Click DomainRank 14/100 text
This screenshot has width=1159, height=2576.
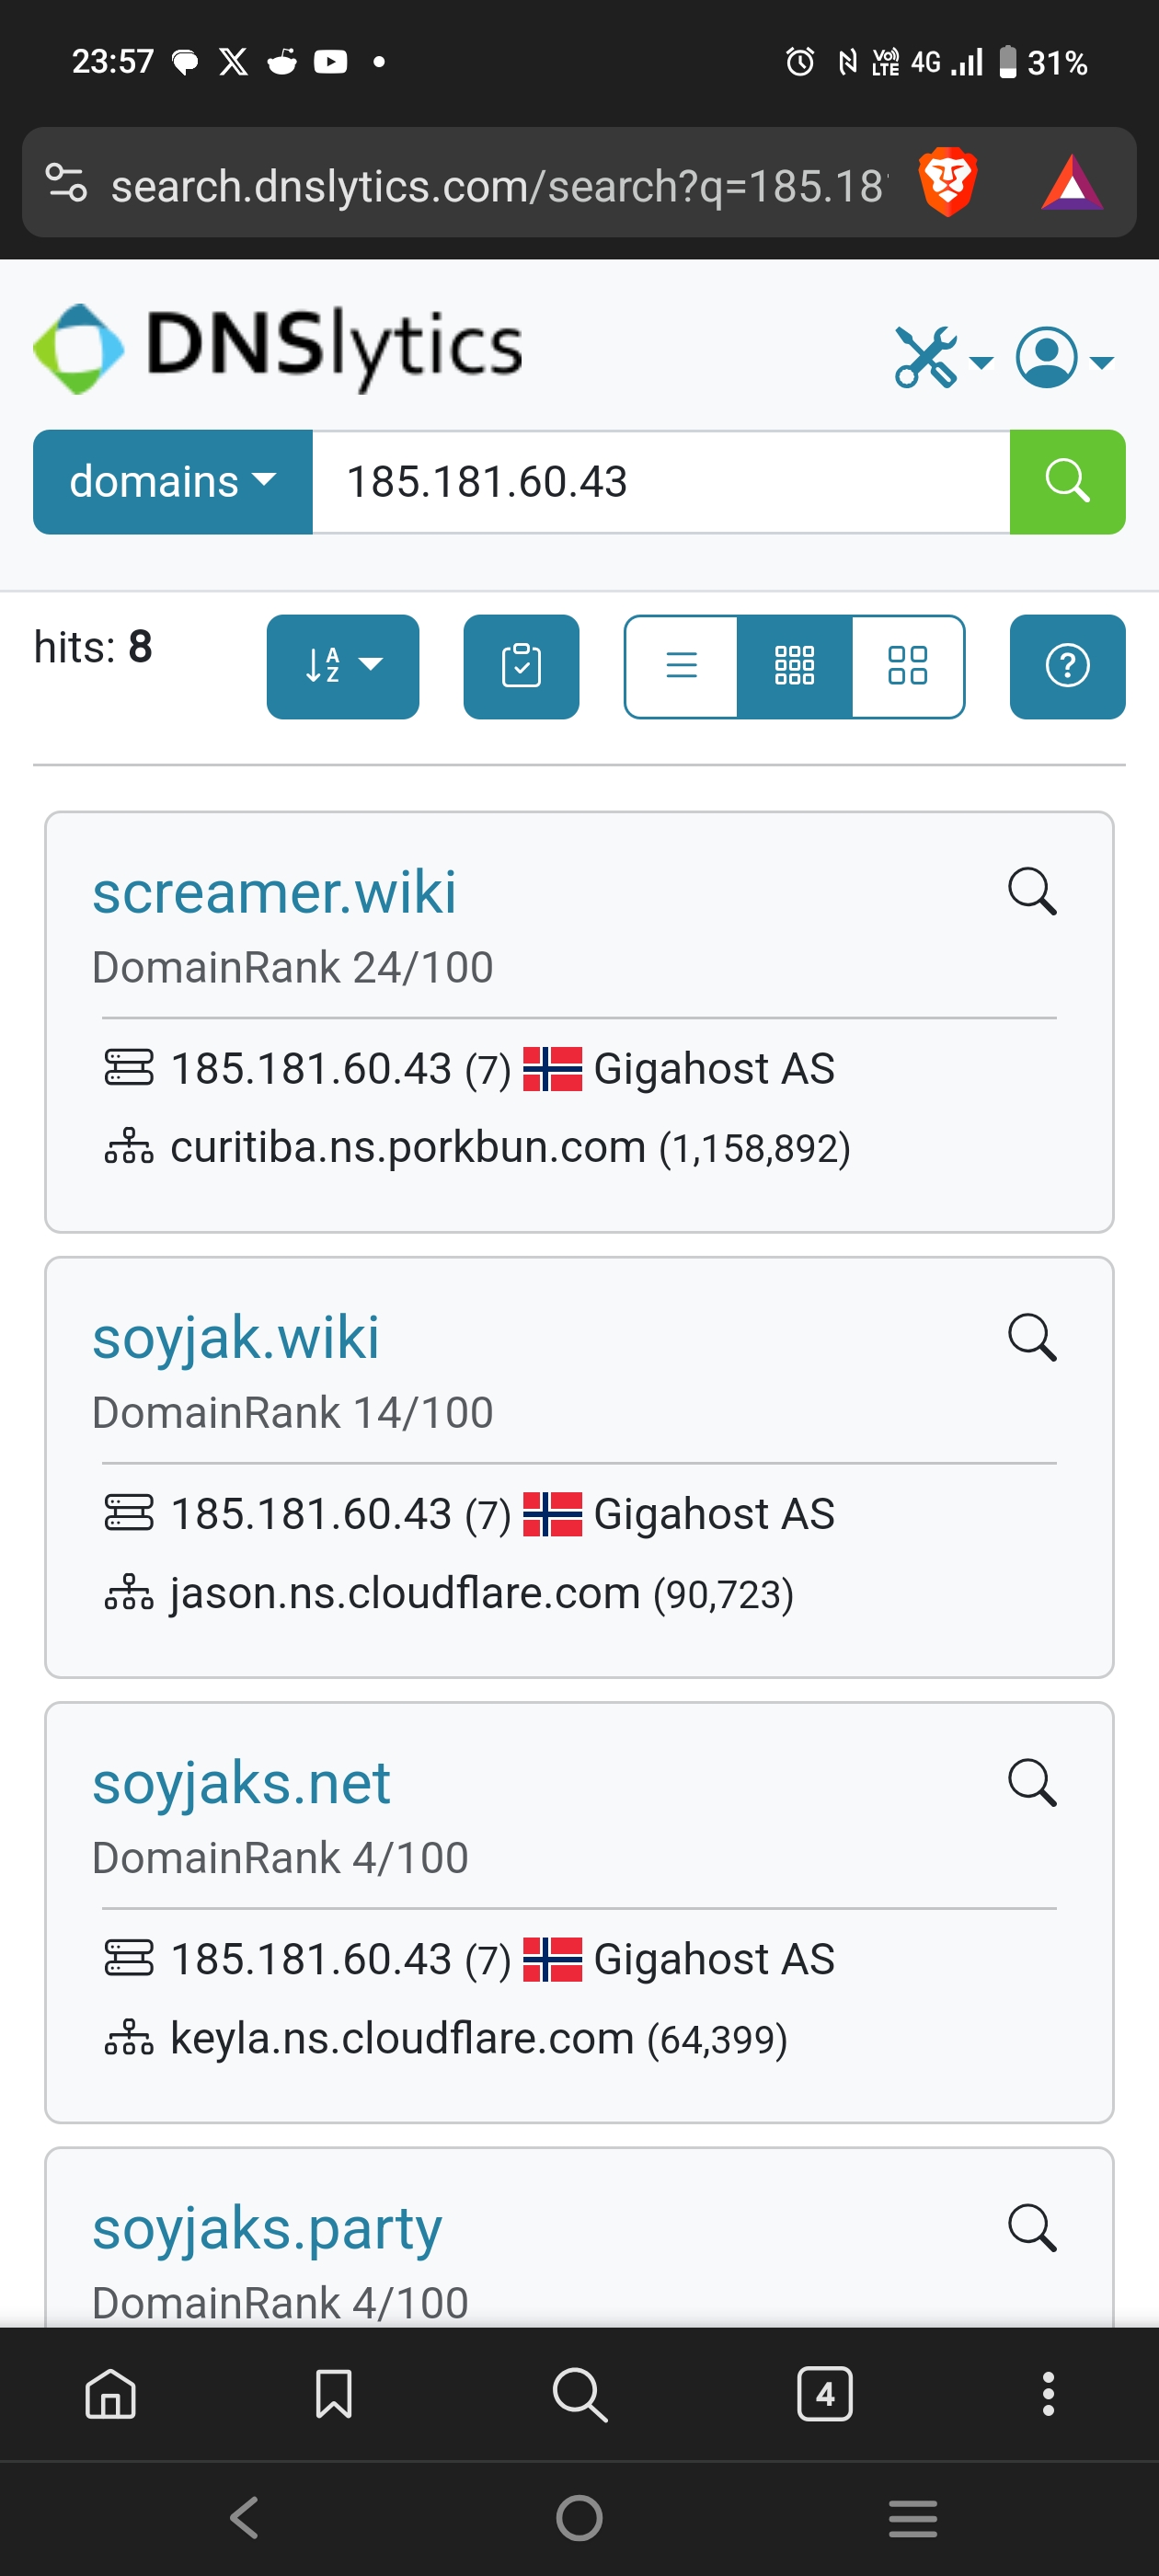coord(293,1413)
